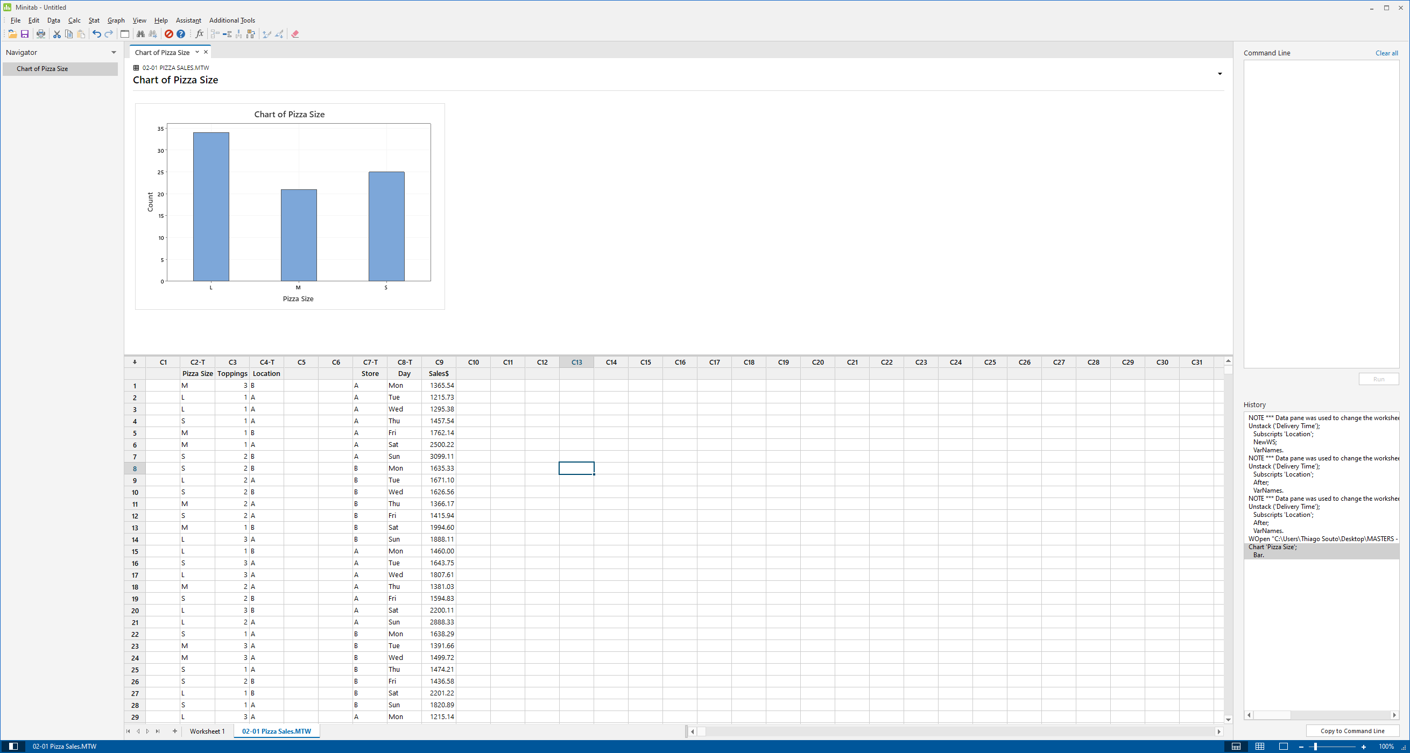Open the File menu
The image size is (1410, 753).
(x=15, y=20)
